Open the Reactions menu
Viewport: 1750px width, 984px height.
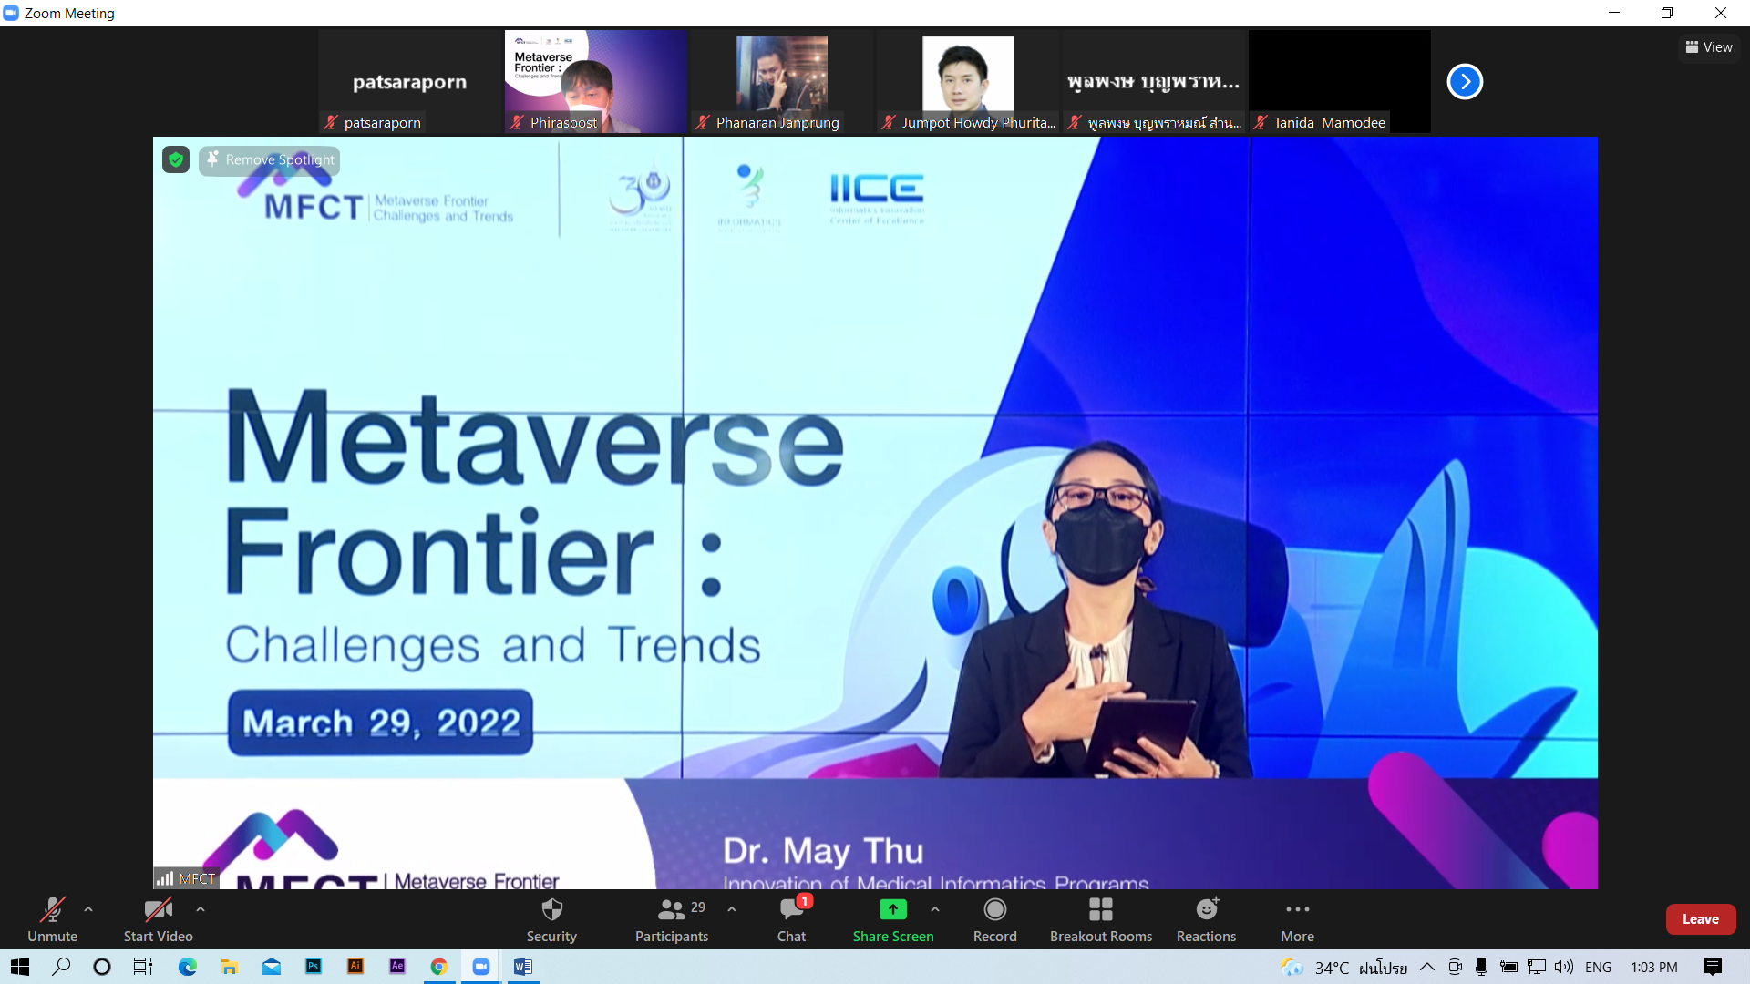click(1206, 919)
